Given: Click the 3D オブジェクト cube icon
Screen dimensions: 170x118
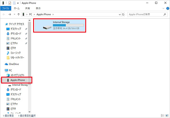Looking at the screenshot, I should [8, 75].
